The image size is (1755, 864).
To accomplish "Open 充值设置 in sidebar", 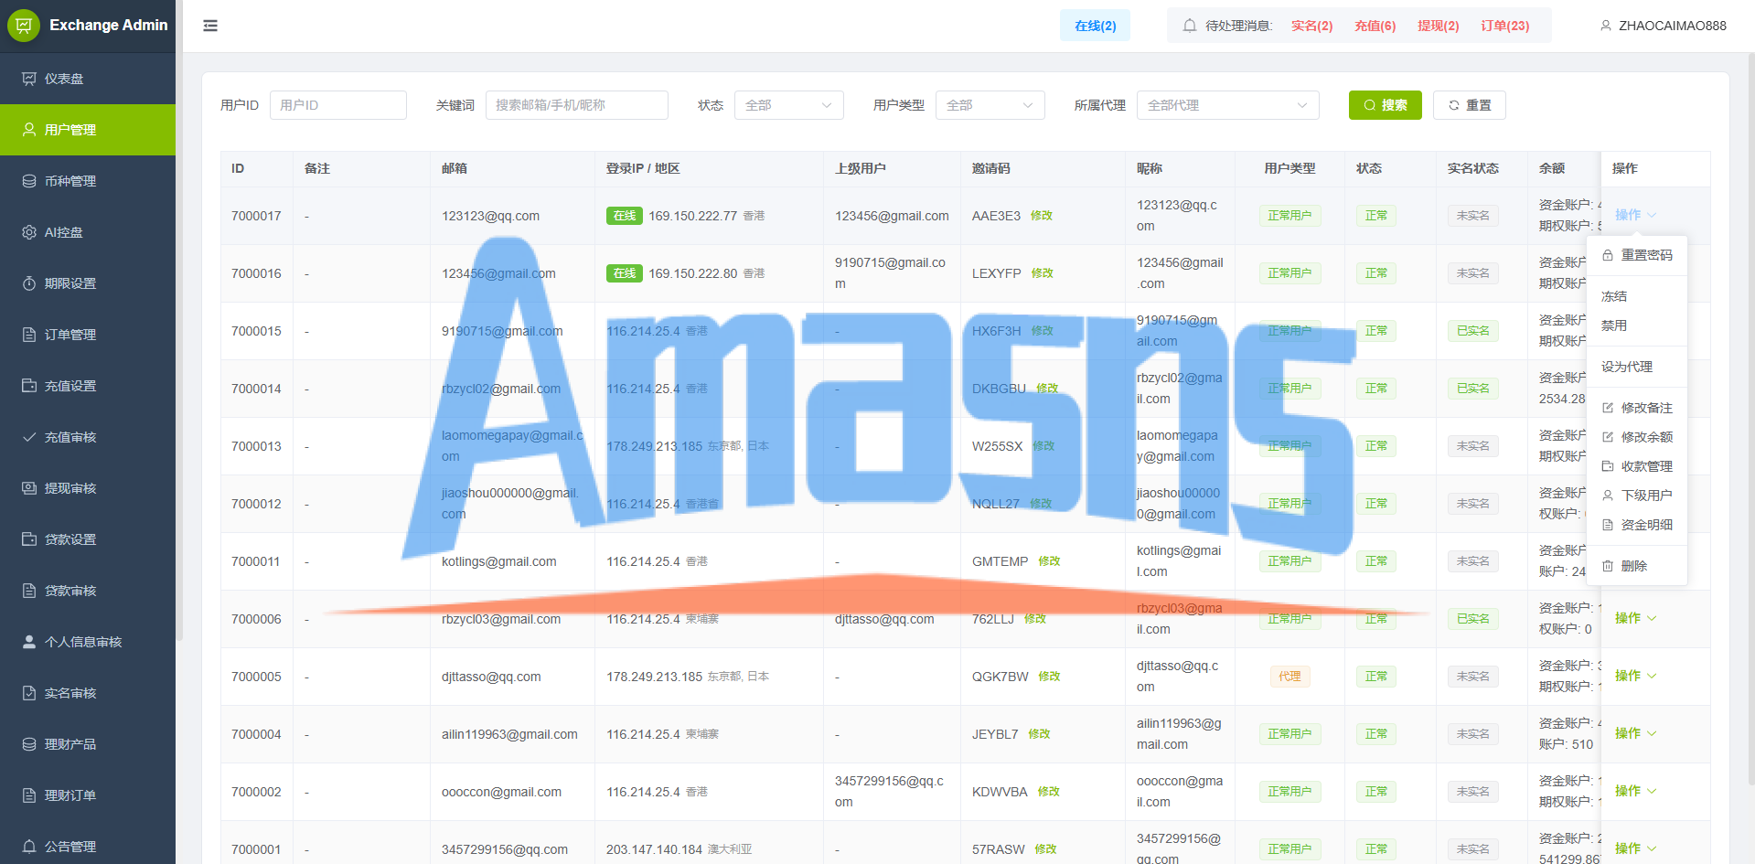I will pos(88,386).
